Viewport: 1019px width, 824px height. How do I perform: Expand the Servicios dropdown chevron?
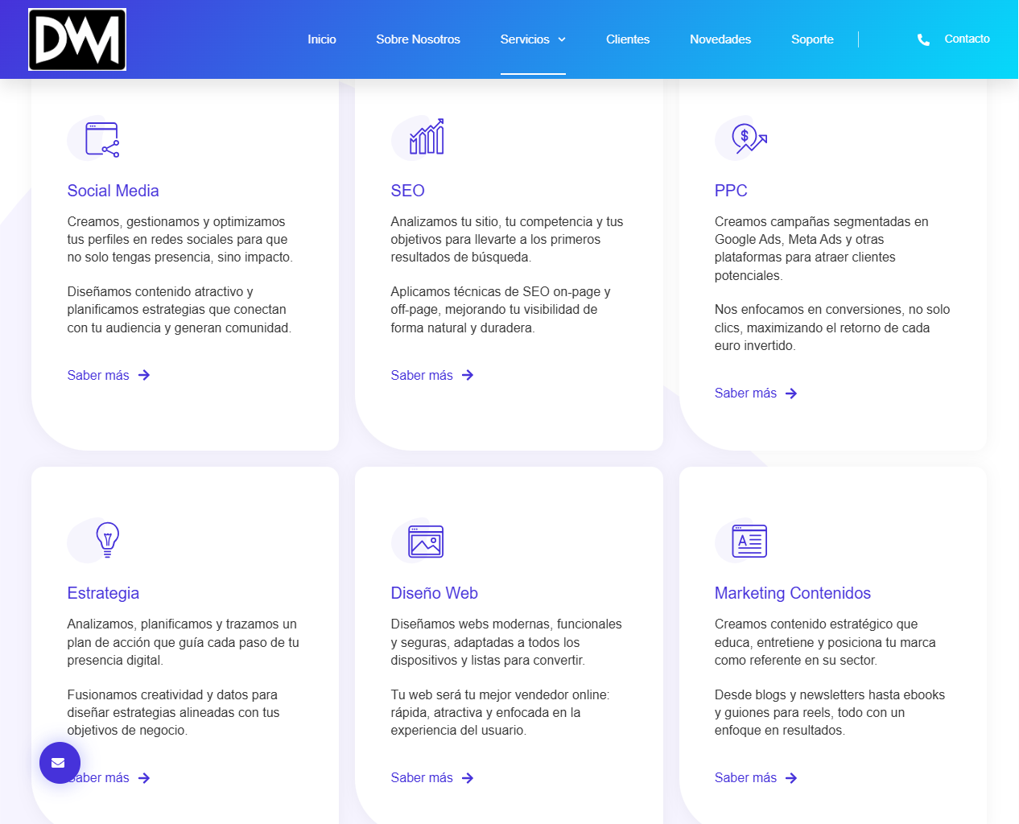coord(562,39)
